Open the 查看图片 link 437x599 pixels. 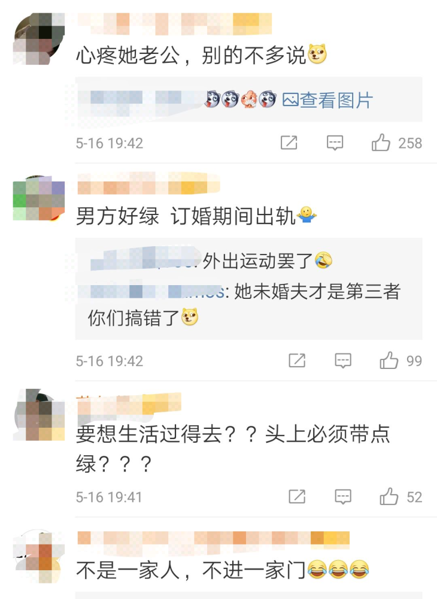click(x=327, y=101)
